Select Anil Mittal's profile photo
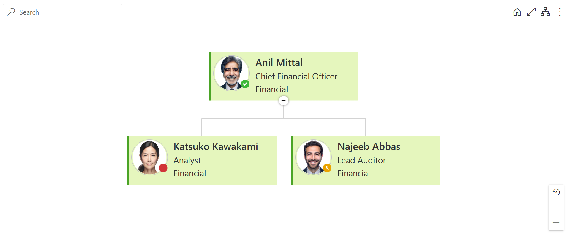 [232, 73]
